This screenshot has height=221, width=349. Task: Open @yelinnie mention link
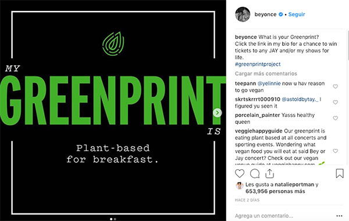[269, 84]
